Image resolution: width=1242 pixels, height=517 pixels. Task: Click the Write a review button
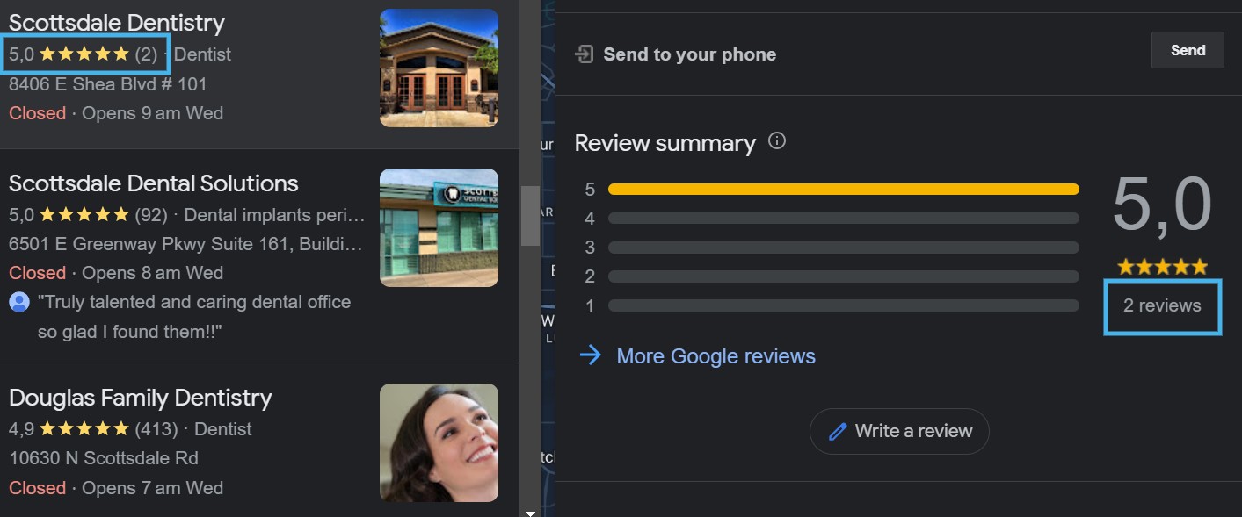pos(899,431)
